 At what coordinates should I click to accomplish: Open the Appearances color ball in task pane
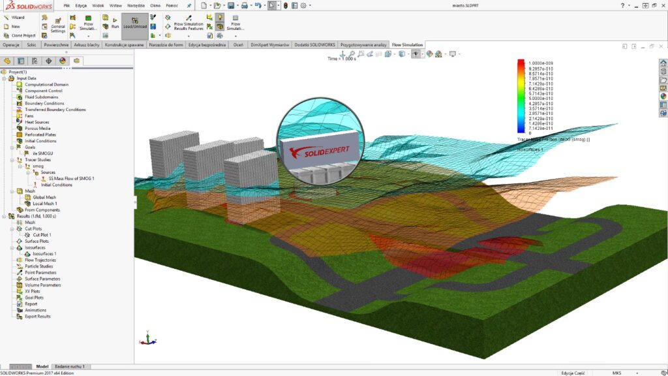[663, 96]
